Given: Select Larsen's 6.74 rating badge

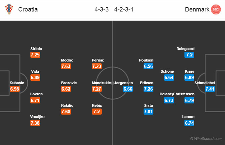Looking at the screenshot, I should [190, 123].
